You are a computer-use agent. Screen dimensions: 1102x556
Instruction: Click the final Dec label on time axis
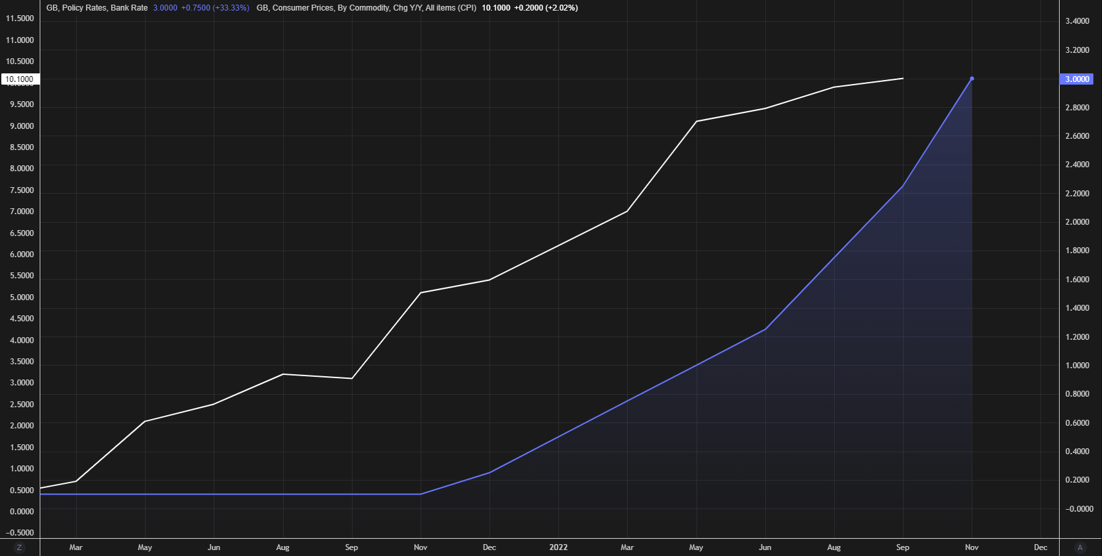coord(1040,547)
